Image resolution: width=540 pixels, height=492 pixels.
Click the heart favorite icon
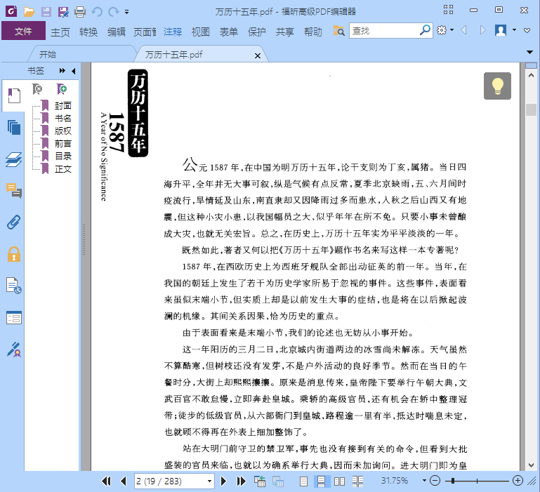pos(527,30)
